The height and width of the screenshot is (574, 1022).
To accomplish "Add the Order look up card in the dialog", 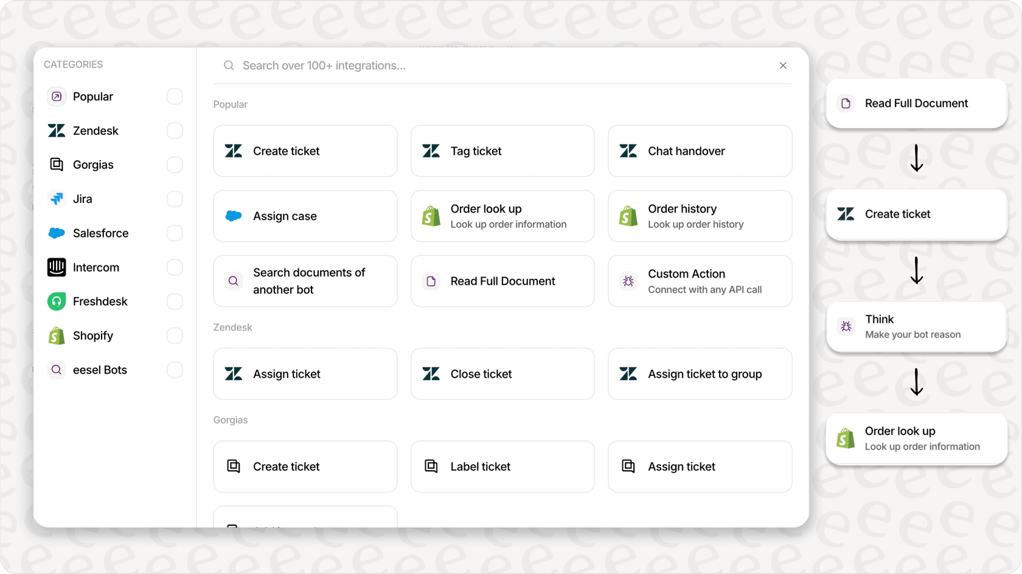I will coord(502,216).
